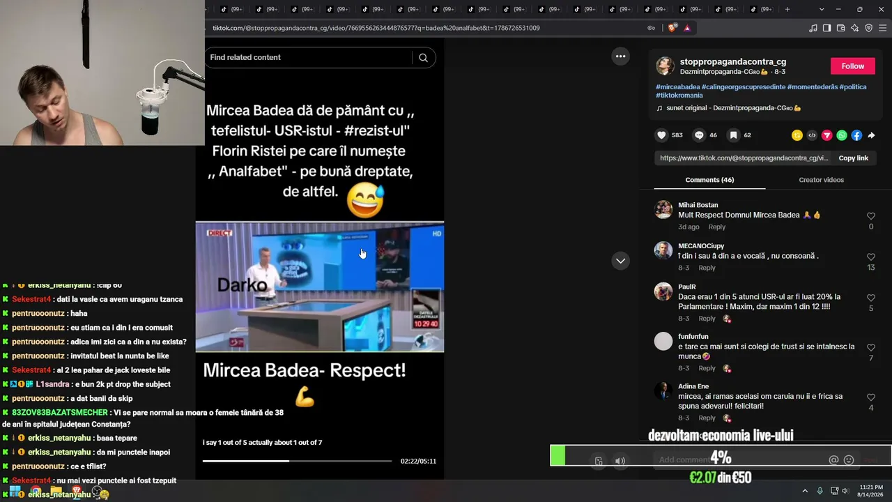Viewport: 892px width, 502px height.
Task: Click the taskbar microphone tray icon
Action: tap(820, 491)
